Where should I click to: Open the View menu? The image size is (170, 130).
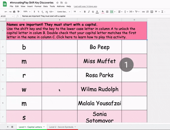pos(23,6)
